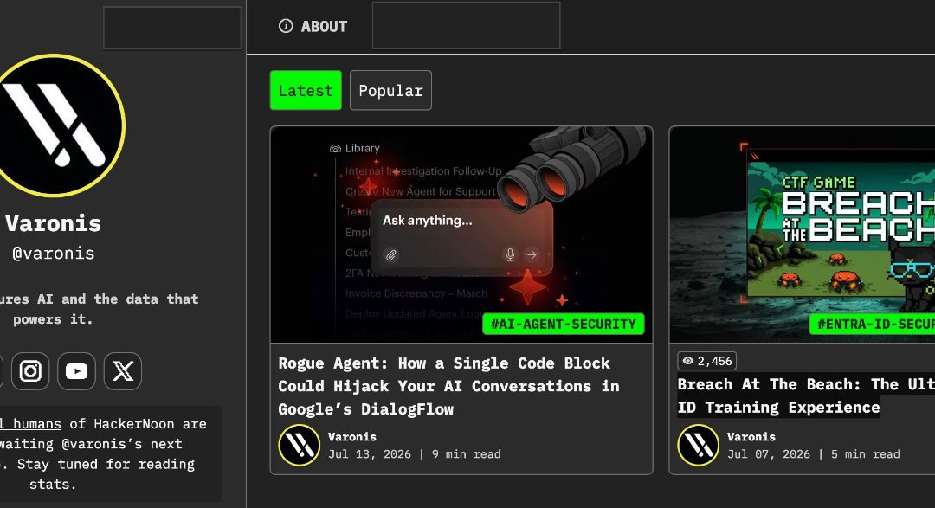Select the Popular filter tab

coord(390,90)
